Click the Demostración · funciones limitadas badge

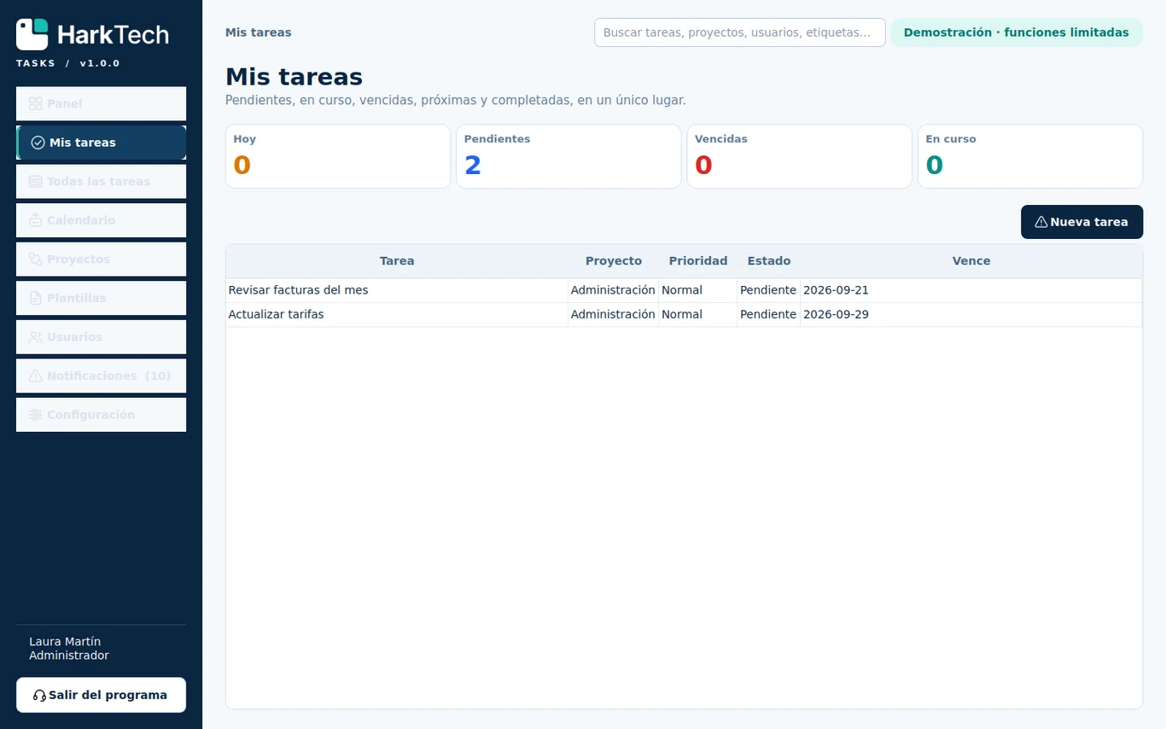click(1016, 32)
